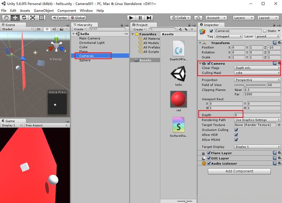This screenshot has width=282, height=203.
Task: Uncheck Allow HDR
Action: [x=236, y=135]
